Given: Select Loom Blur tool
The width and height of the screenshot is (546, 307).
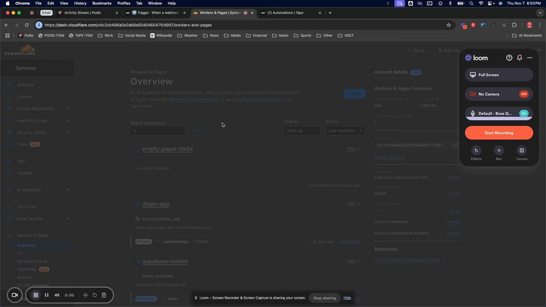Looking at the screenshot, I should pos(499,151).
